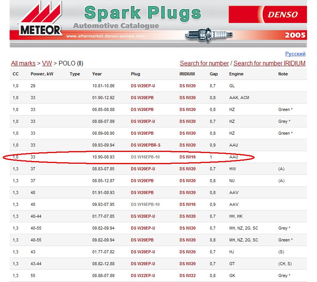Image resolution: width=317 pixels, height=282 pixels.
Task: Open iridium DS IW20 for GL engine
Action: [188, 86]
